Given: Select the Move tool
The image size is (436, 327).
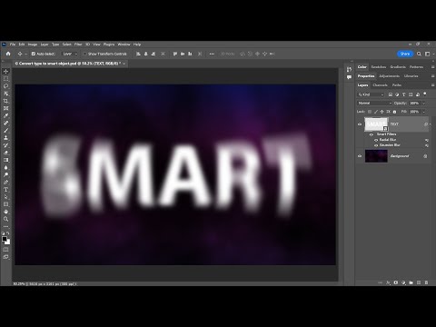Looking at the screenshot, I should click(5, 72).
